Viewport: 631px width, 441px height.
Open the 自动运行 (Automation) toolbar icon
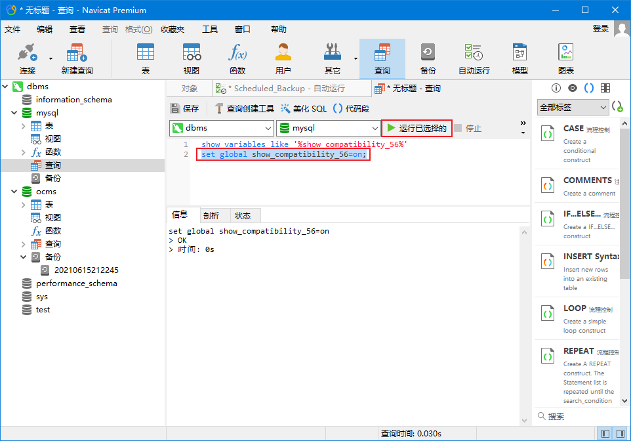pyautogui.click(x=474, y=58)
